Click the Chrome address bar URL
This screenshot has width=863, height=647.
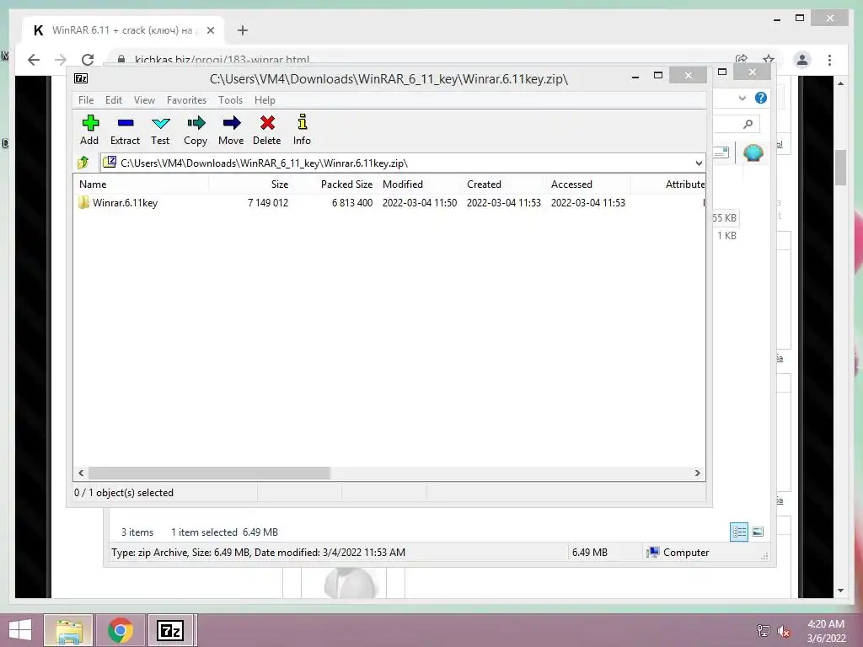point(222,60)
